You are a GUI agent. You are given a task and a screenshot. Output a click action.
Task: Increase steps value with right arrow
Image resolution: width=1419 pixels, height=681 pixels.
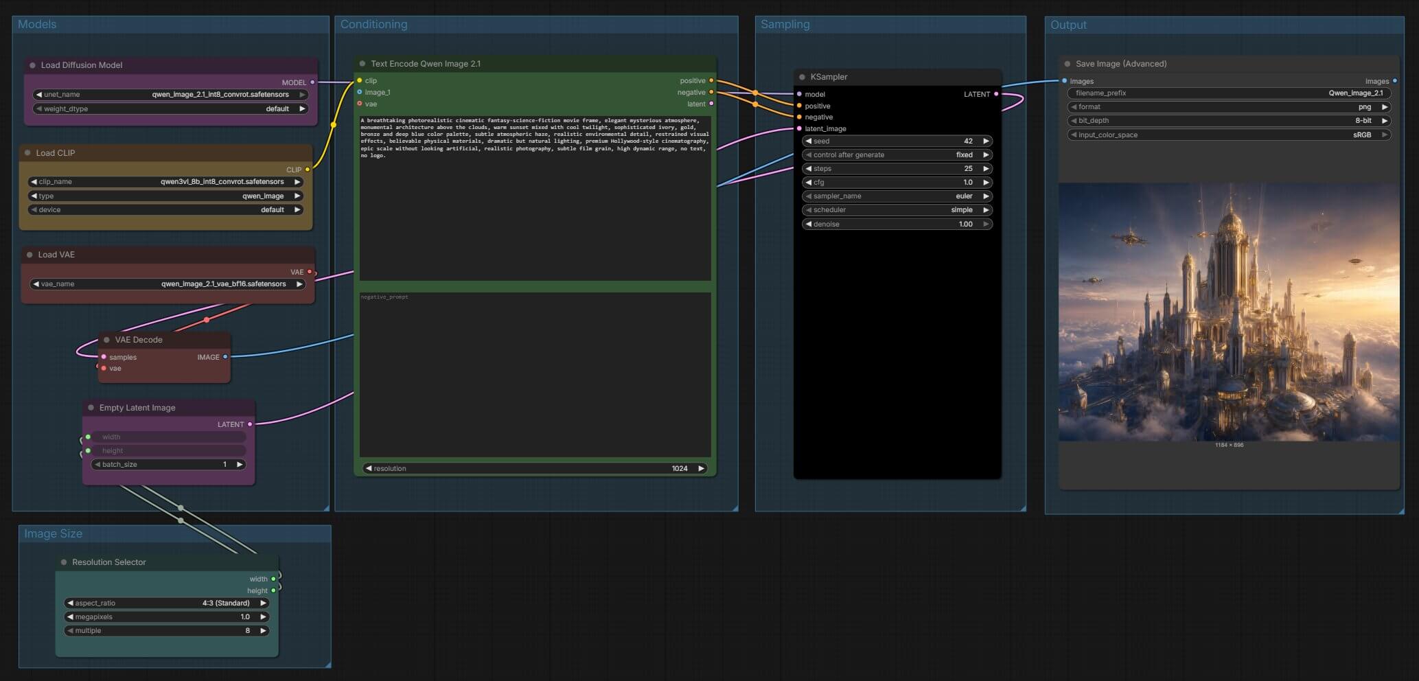pyautogui.click(x=986, y=169)
